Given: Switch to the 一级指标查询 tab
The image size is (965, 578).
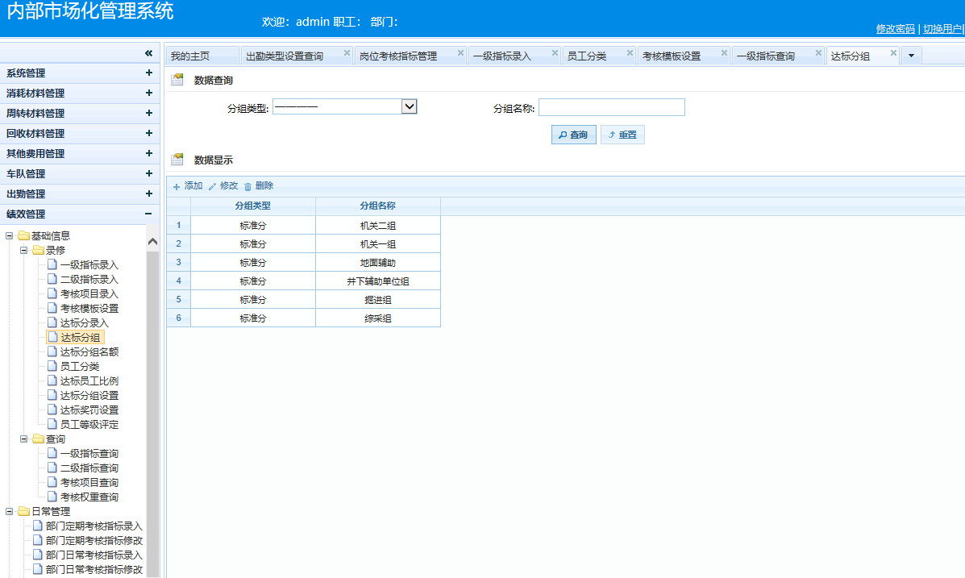Looking at the screenshot, I should [765, 56].
